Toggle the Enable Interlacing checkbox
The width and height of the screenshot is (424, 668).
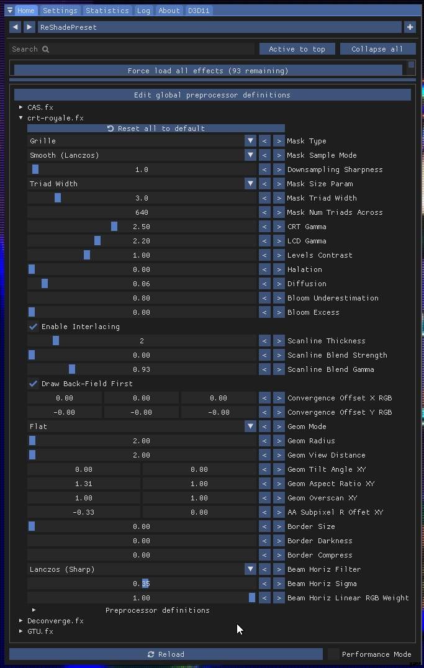pos(34,327)
